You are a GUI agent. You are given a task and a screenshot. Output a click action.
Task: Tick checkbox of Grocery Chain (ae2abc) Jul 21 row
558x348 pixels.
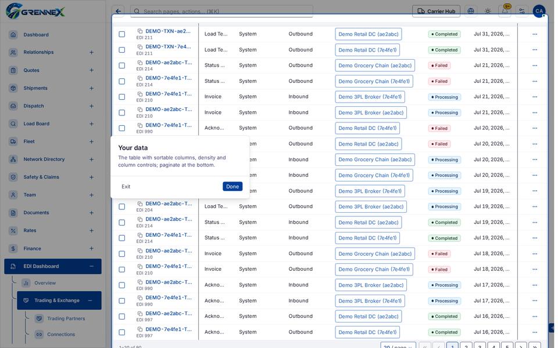121,66
